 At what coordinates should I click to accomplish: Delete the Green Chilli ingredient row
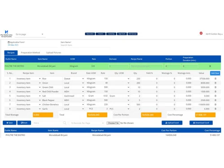click(x=215, y=87)
